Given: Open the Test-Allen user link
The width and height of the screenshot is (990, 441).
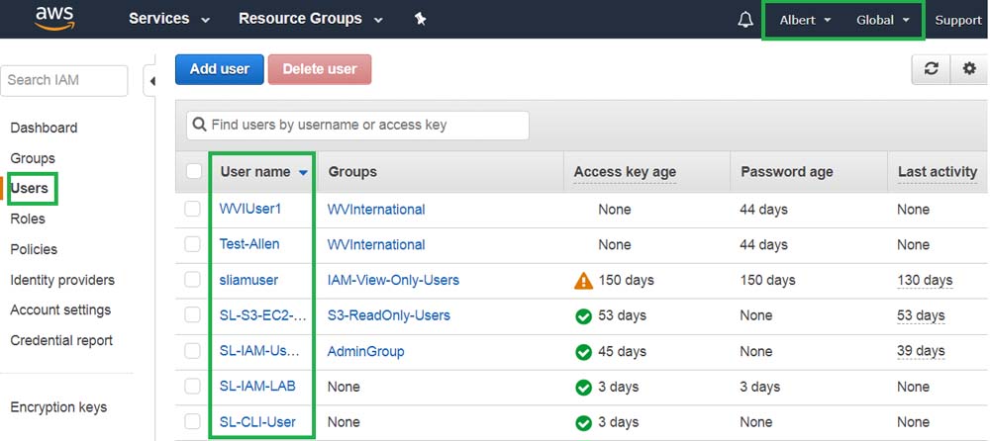Looking at the screenshot, I should [x=249, y=244].
